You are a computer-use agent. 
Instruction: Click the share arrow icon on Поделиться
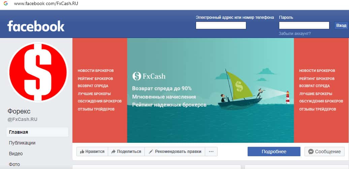coord(114,152)
